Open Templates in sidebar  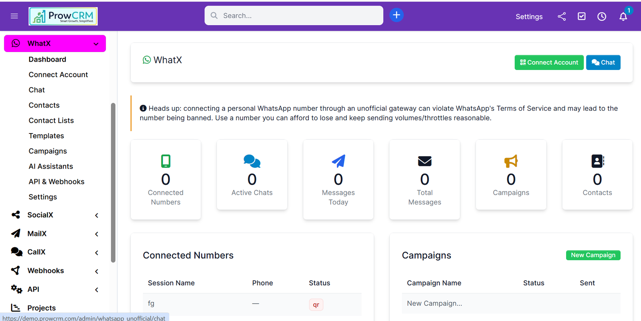coord(46,136)
